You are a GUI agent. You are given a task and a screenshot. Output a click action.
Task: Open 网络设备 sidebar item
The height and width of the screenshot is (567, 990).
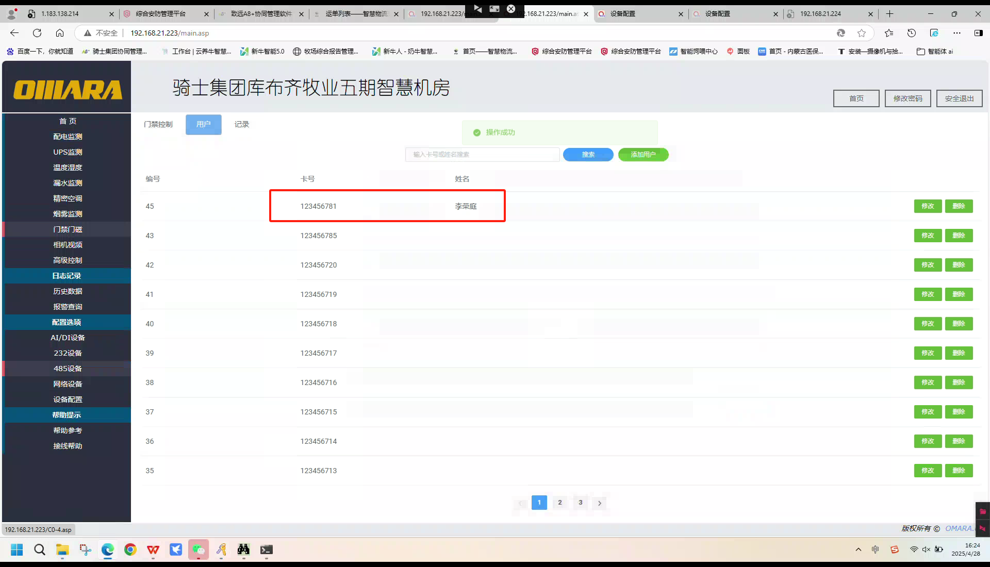tap(68, 384)
